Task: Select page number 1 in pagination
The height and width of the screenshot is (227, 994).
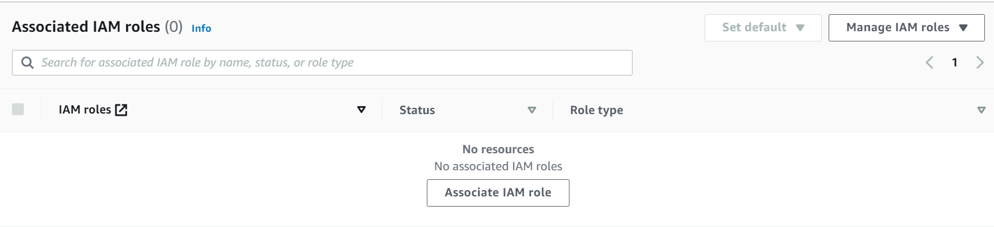Action: click(x=955, y=62)
